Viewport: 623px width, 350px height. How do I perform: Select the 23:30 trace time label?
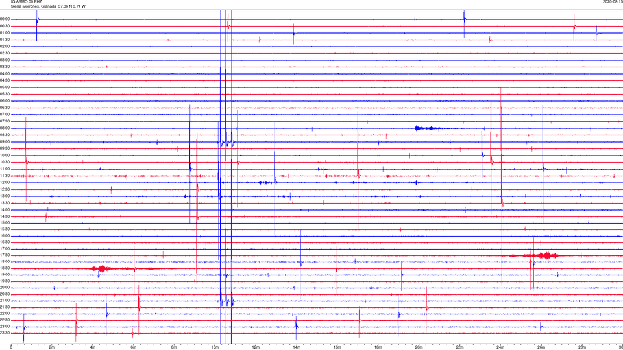[x=5, y=333]
